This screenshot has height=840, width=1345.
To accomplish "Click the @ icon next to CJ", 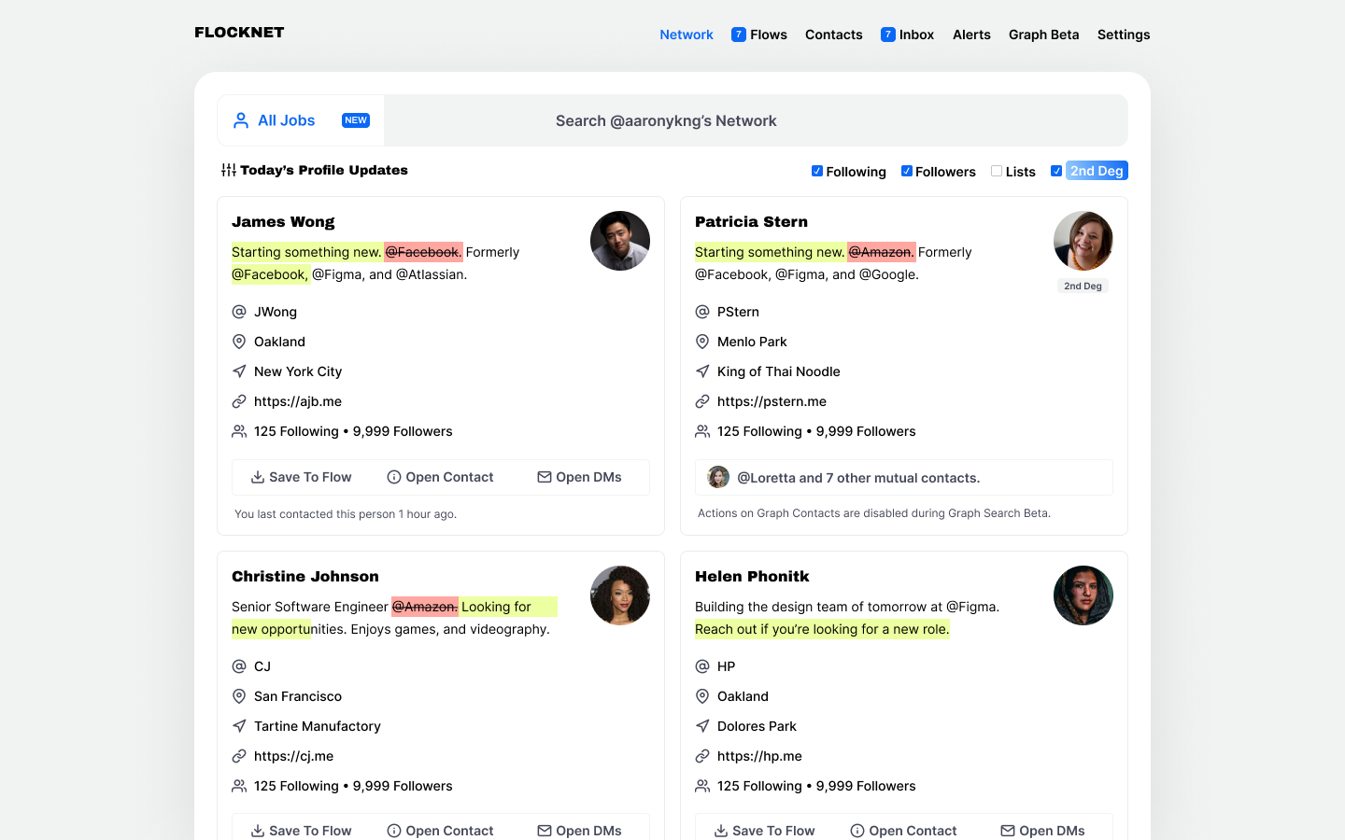I will tap(239, 666).
